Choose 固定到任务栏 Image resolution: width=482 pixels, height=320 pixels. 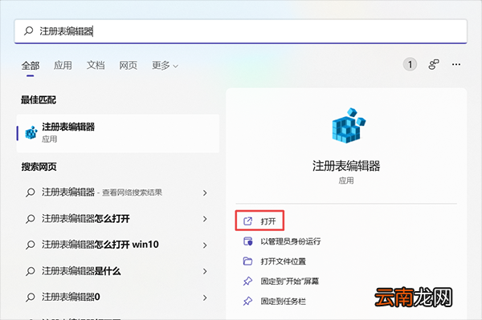283,302
